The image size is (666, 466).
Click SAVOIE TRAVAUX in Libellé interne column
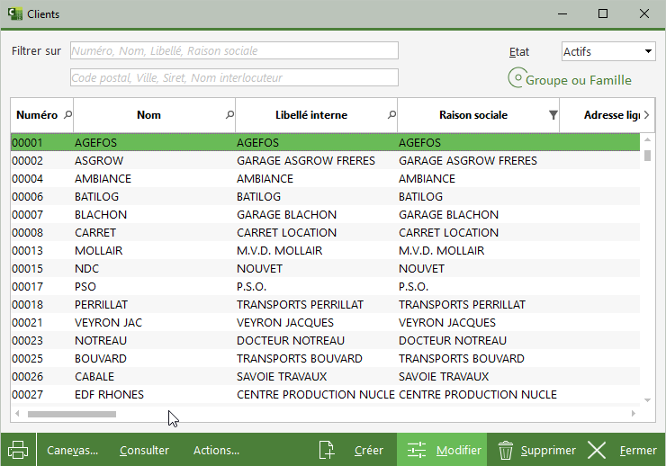coord(282,376)
